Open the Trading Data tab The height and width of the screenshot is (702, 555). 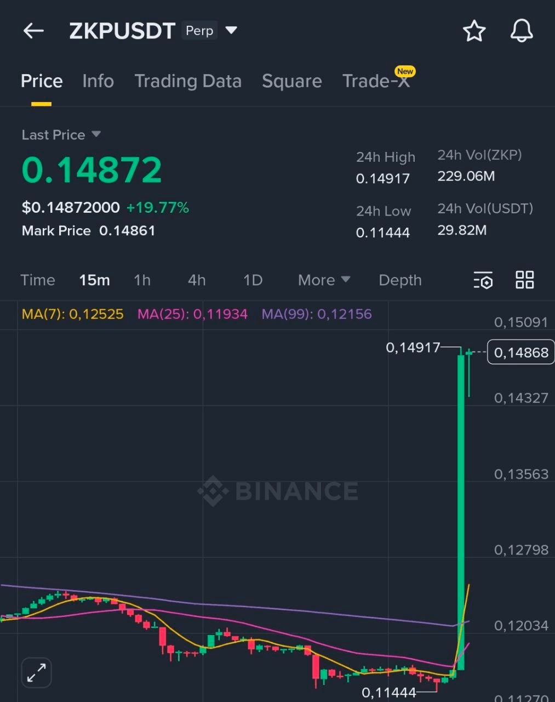tap(188, 81)
